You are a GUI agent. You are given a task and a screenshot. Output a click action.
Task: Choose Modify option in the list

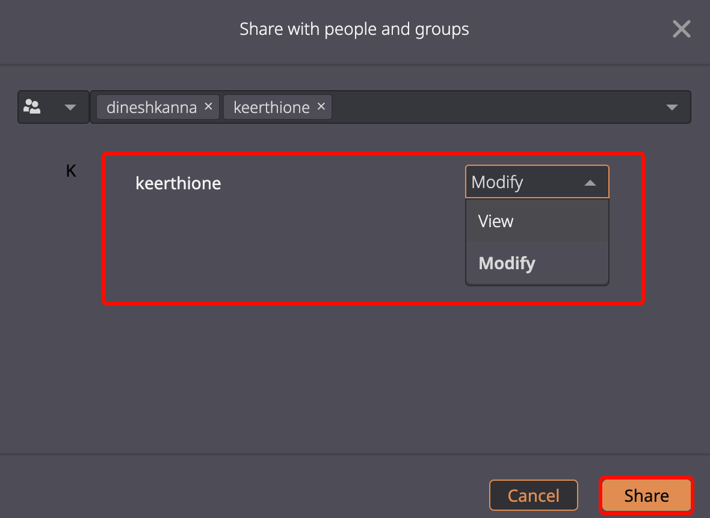click(537, 263)
